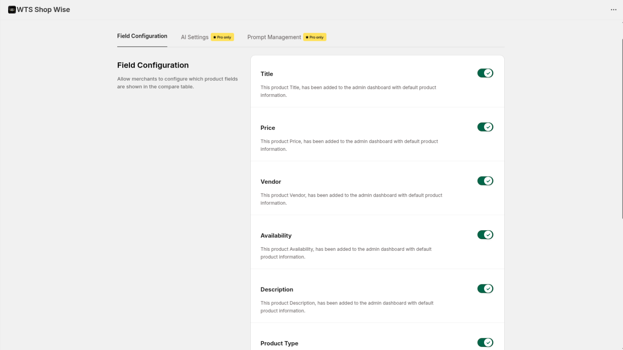Screen dimensions: 623x350
Task: Click the Pro only badge beside Prompt Management
Action: 314,37
